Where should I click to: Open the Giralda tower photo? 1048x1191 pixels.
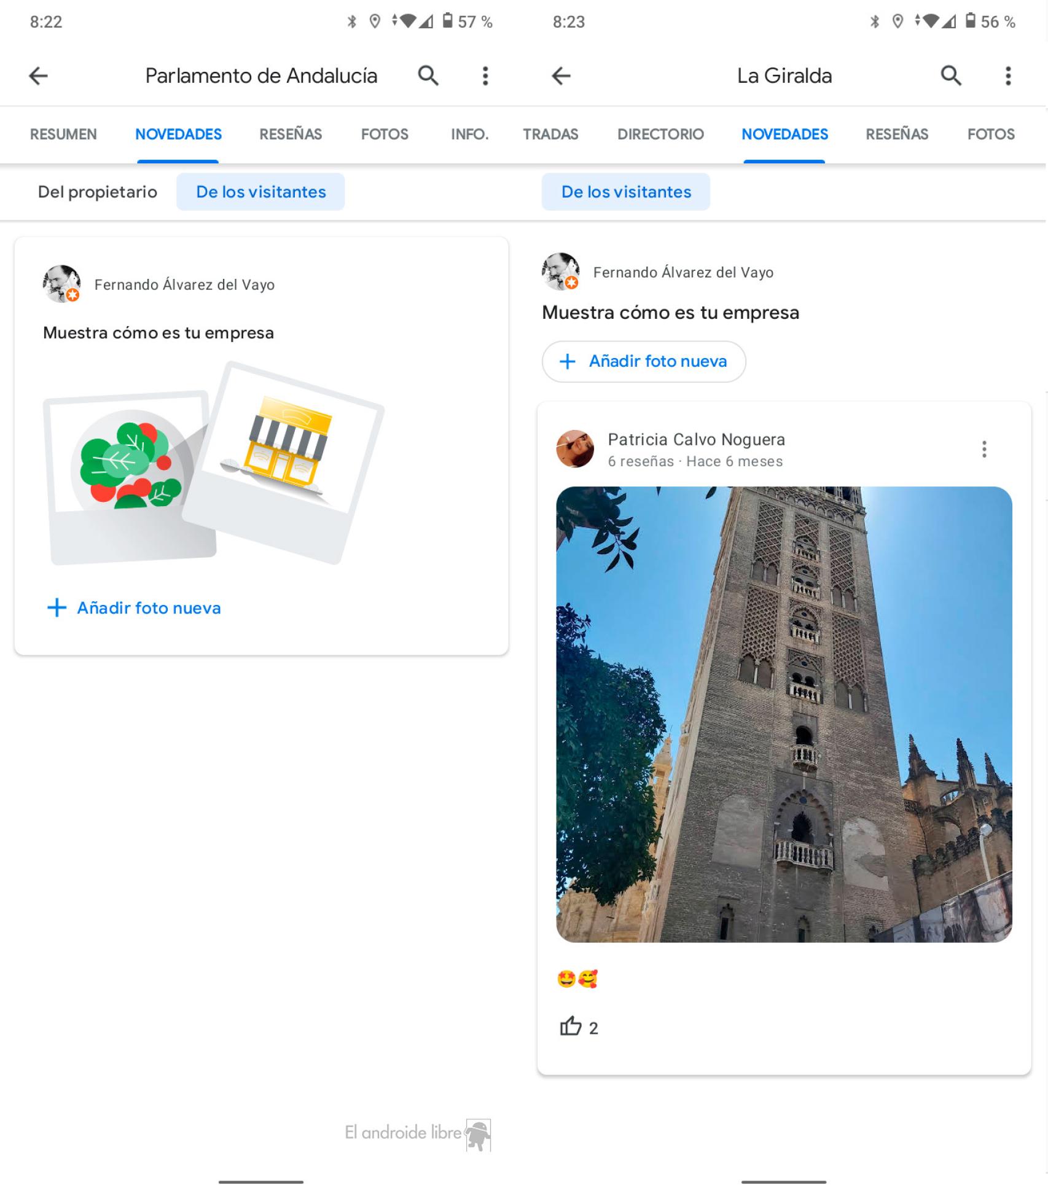tap(784, 714)
